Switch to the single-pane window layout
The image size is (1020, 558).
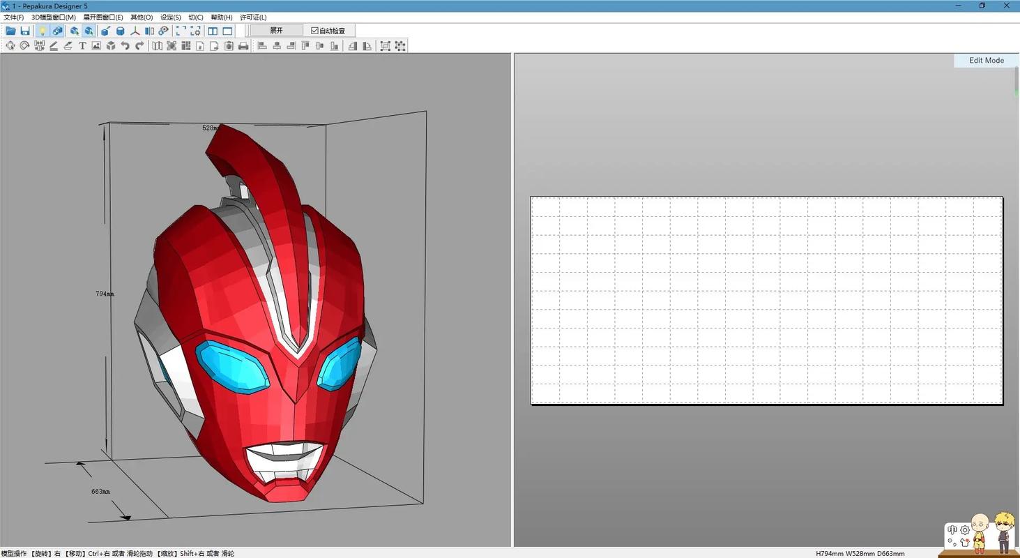pos(227,31)
